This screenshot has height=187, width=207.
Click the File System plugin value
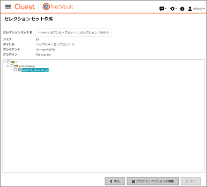pyautogui.click(x=43, y=55)
